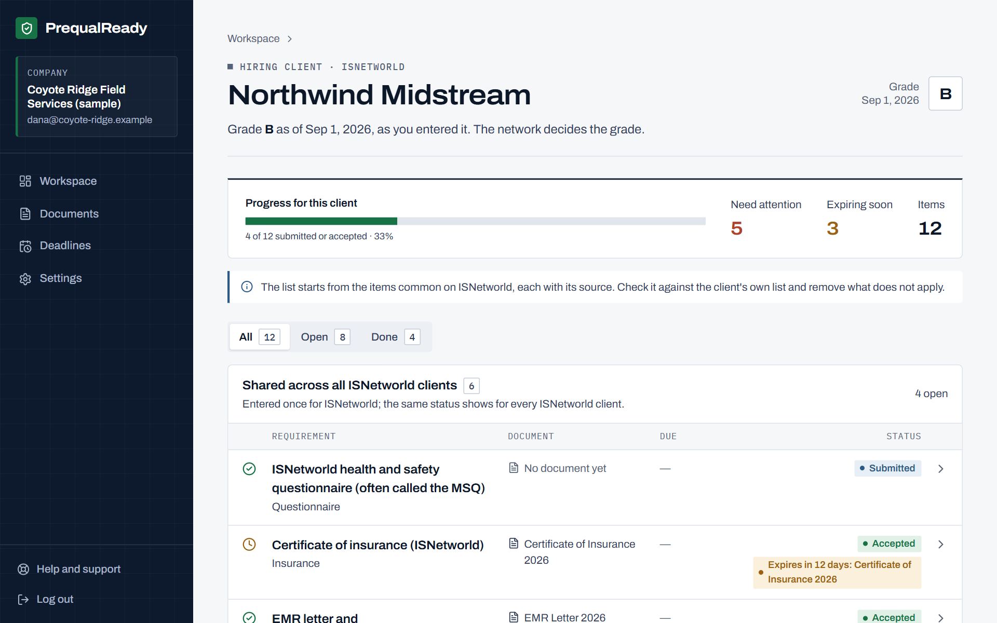The image size is (997, 623).
Task: Click the Documents file icon in sidebar
Action: pyautogui.click(x=25, y=214)
